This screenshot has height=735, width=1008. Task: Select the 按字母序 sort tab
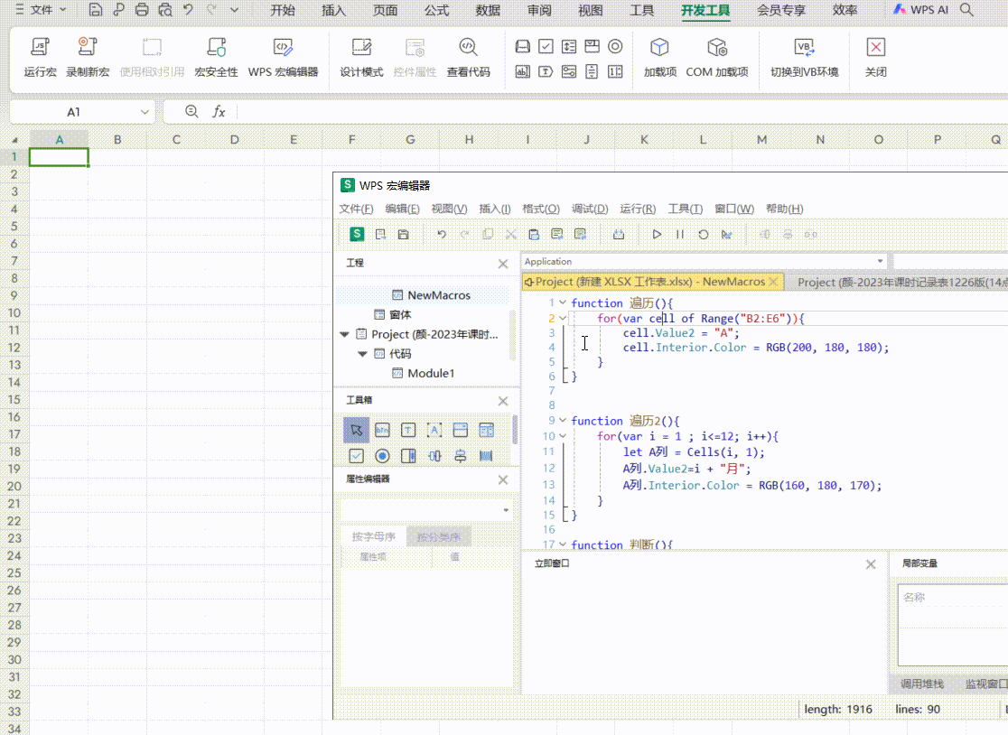(x=374, y=536)
